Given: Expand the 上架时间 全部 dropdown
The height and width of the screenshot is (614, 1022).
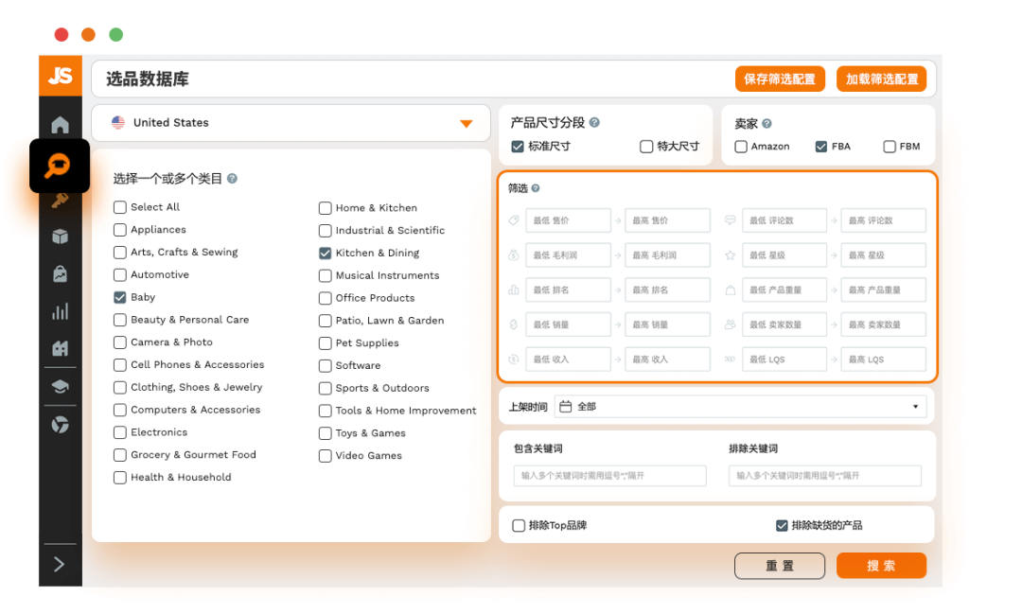Looking at the screenshot, I should [914, 406].
